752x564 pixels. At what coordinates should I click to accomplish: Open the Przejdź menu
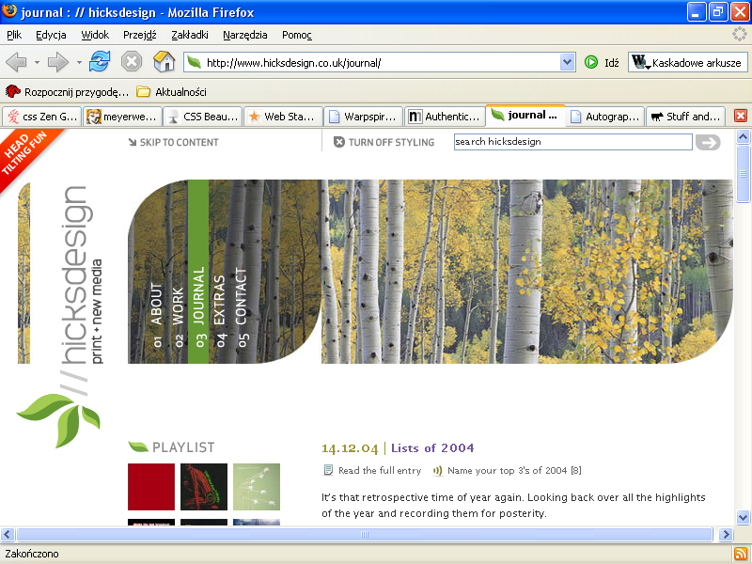click(x=139, y=35)
